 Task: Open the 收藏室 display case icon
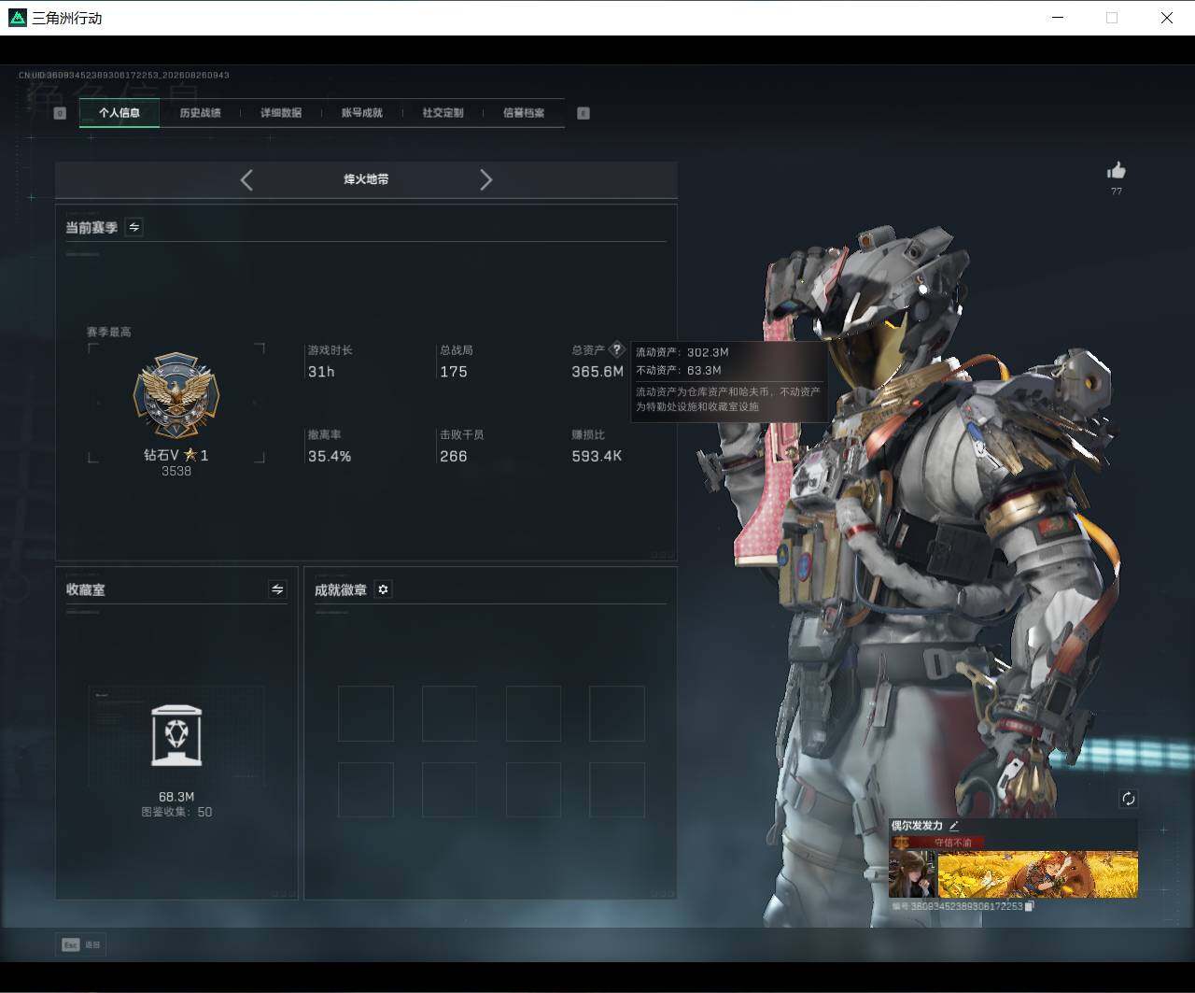pos(176,735)
